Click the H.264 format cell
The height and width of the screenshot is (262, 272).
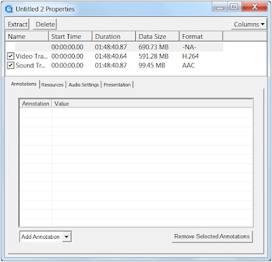(x=190, y=56)
